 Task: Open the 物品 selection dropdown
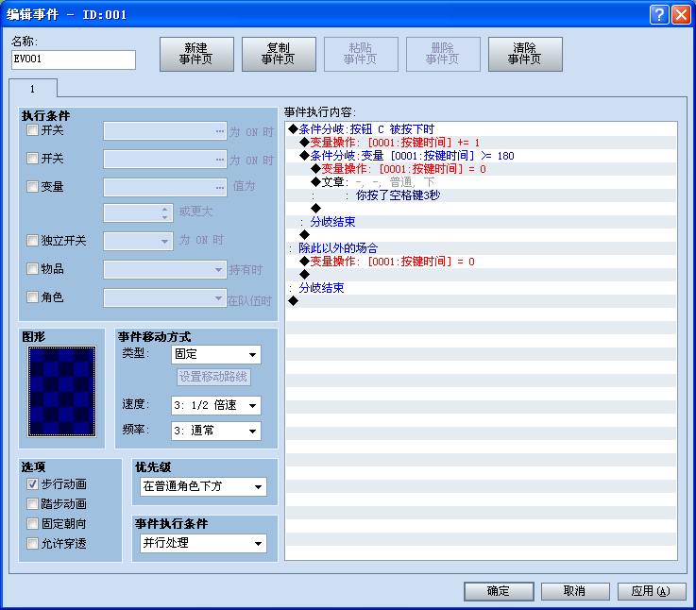165,269
